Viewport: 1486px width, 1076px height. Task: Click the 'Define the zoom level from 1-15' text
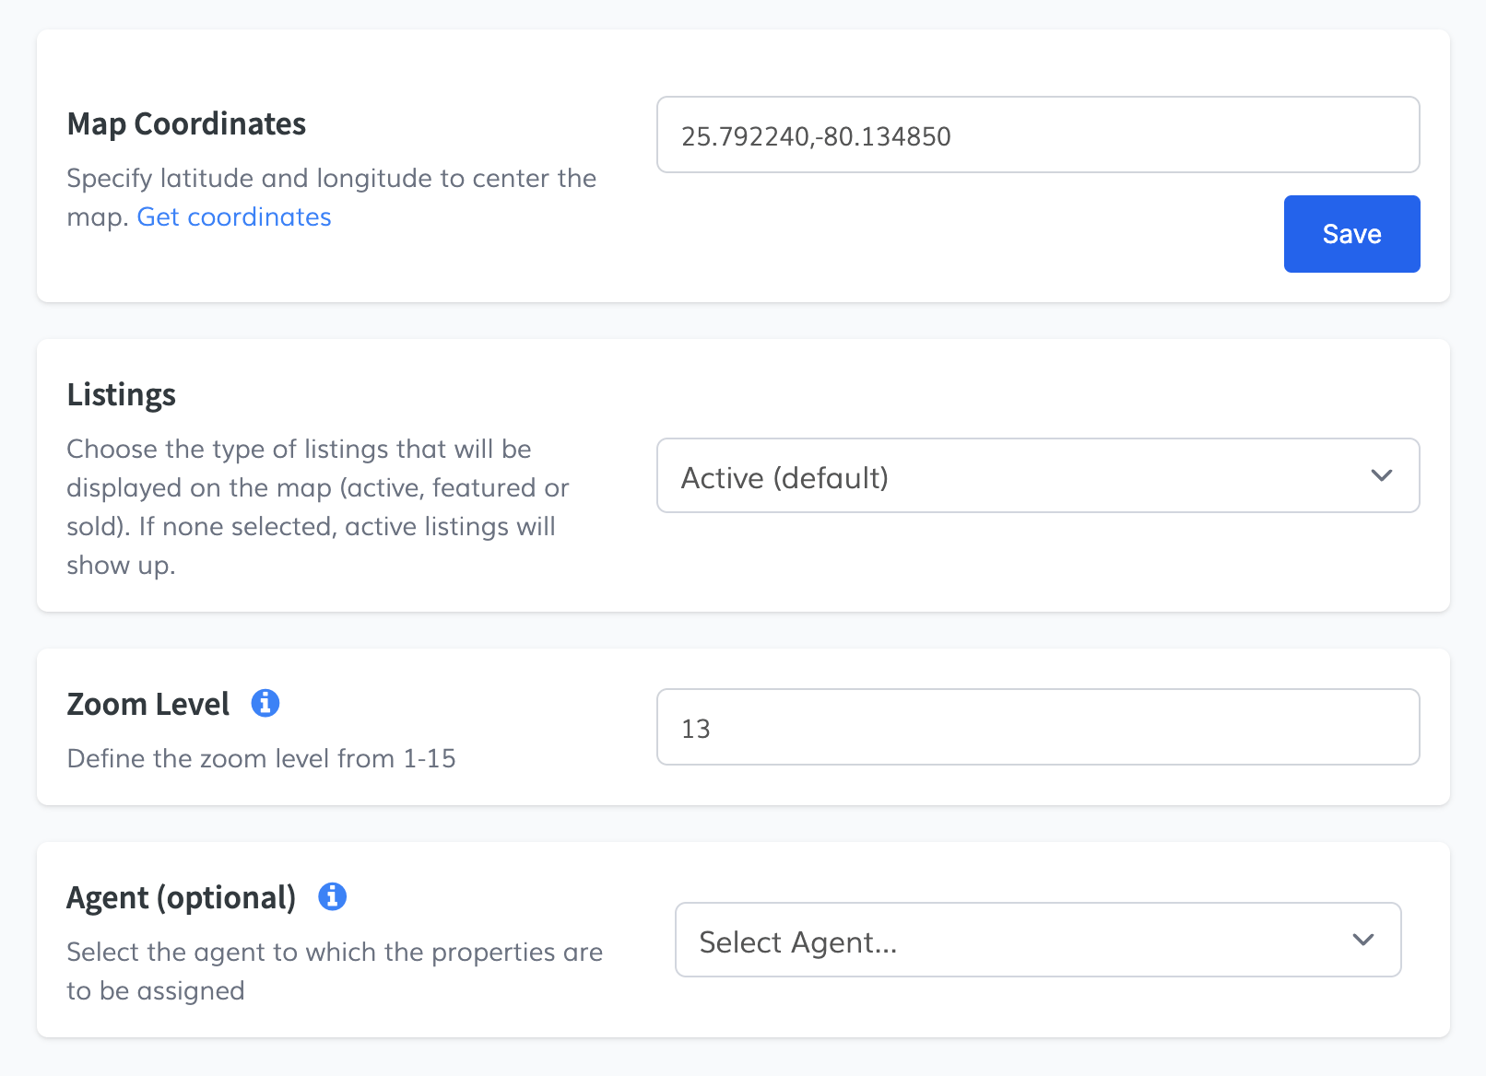point(261,758)
